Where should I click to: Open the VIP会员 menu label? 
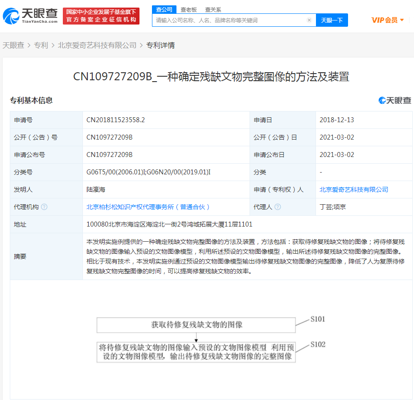coord(384,20)
